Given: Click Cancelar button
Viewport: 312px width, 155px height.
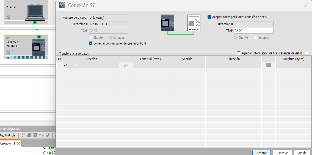Looking at the screenshot, I should [x=282, y=153].
